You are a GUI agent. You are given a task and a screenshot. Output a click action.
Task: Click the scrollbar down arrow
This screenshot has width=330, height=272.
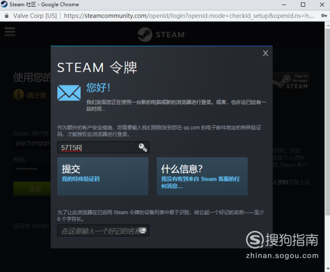(328, 269)
